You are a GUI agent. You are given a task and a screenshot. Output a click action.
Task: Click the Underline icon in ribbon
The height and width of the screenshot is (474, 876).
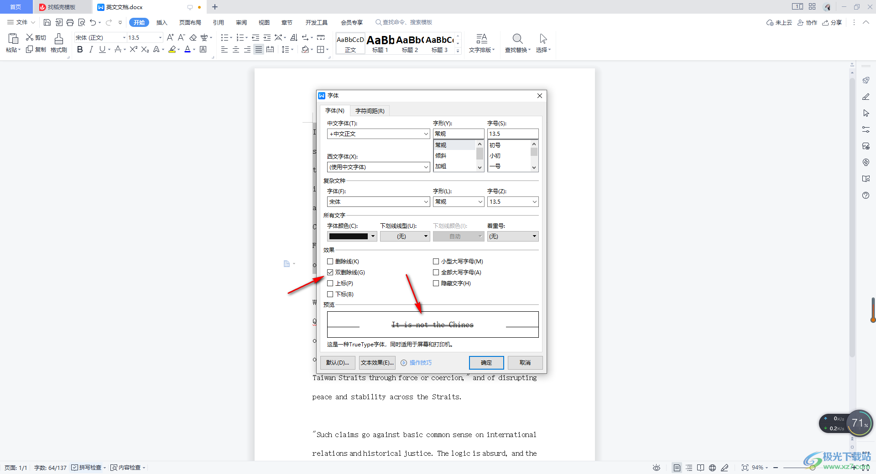[x=102, y=50]
